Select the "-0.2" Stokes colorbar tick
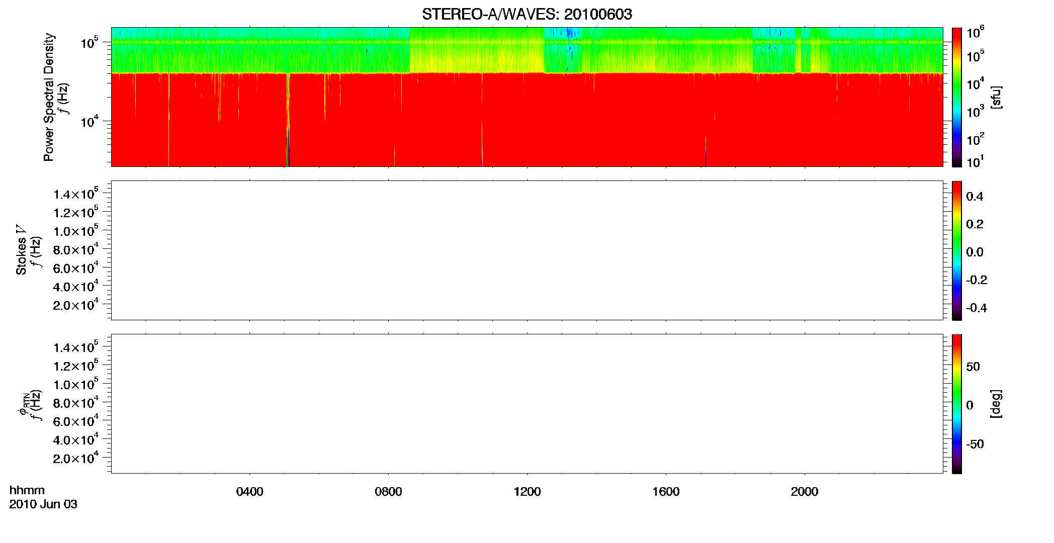1054x543 pixels. point(977,280)
